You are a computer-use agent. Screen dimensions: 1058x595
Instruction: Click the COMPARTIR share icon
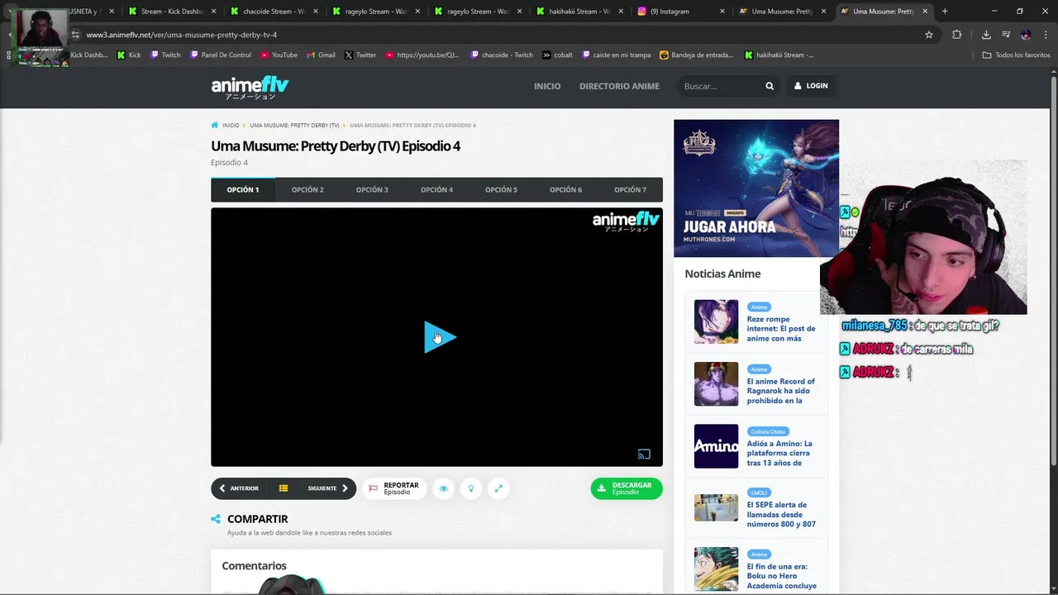click(x=216, y=519)
